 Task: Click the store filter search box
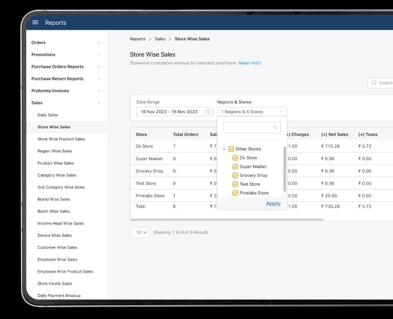(252, 128)
